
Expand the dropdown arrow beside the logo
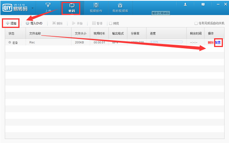point(32,8)
